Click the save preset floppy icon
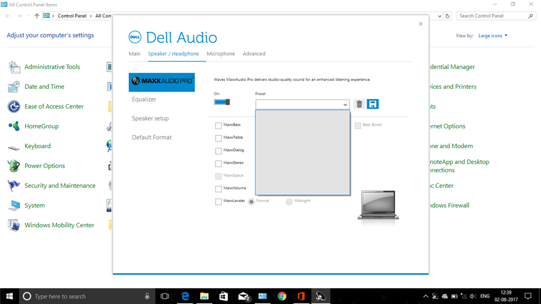This screenshot has width=541, height=304. pos(372,104)
